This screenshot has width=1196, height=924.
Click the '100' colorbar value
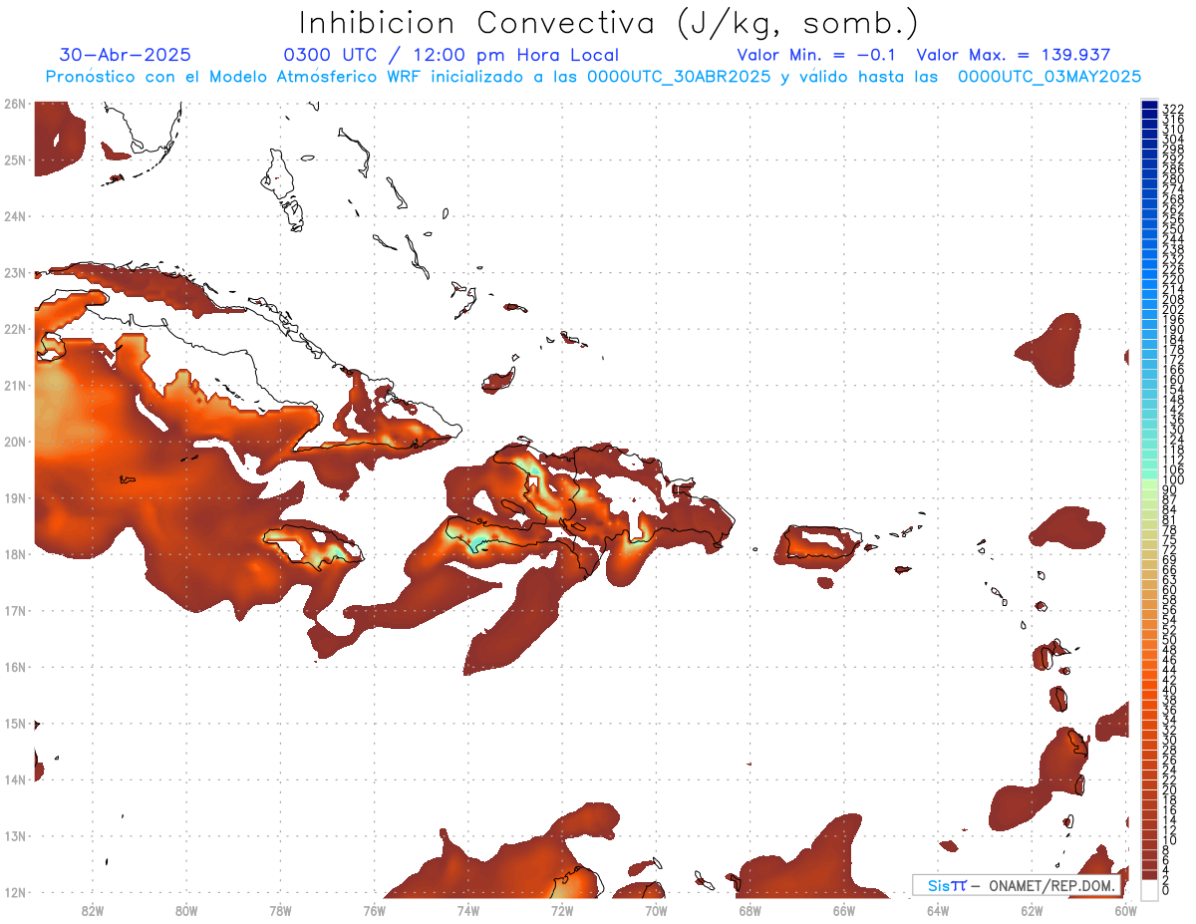click(x=1173, y=480)
